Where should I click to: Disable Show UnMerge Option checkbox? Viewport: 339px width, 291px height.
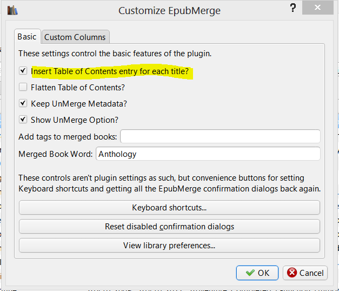(x=23, y=120)
